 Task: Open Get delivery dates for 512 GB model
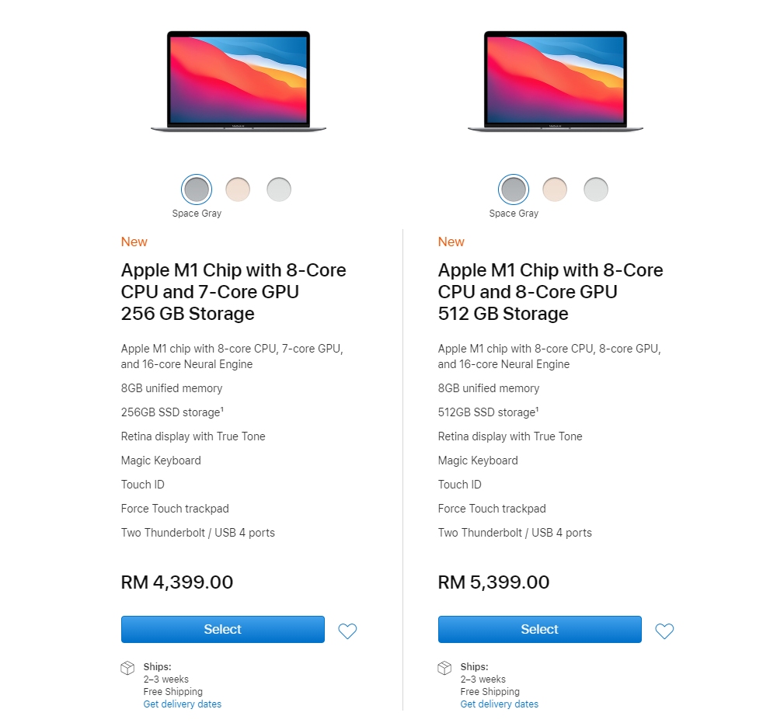500,704
